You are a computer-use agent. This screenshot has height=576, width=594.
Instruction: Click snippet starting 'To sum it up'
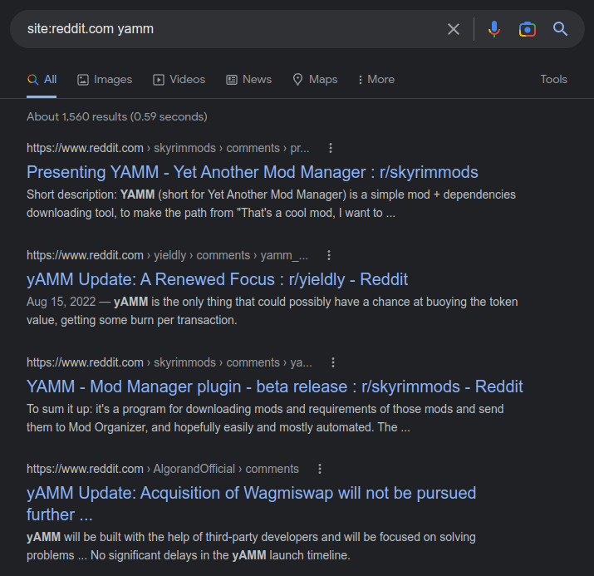click(265, 418)
